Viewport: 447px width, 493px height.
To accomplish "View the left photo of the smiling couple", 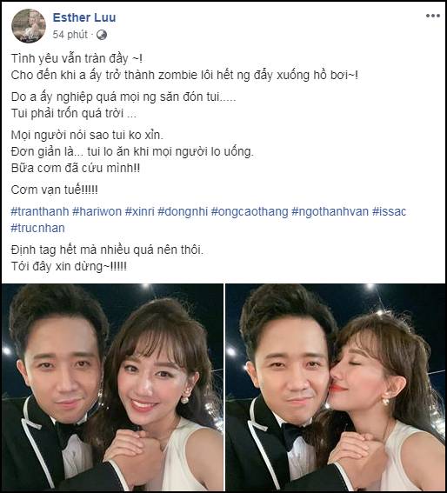I will tap(112, 387).
